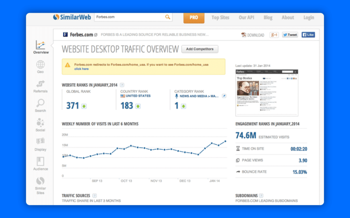
Task: Click the News and Media category link
Action: pos(199,96)
